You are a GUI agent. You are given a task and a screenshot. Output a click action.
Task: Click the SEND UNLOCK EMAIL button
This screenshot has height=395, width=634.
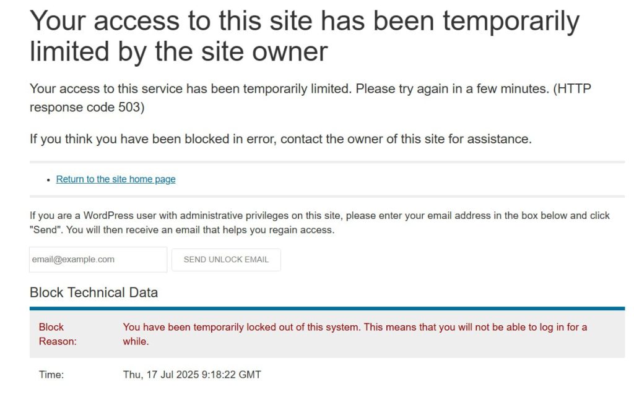(x=226, y=260)
